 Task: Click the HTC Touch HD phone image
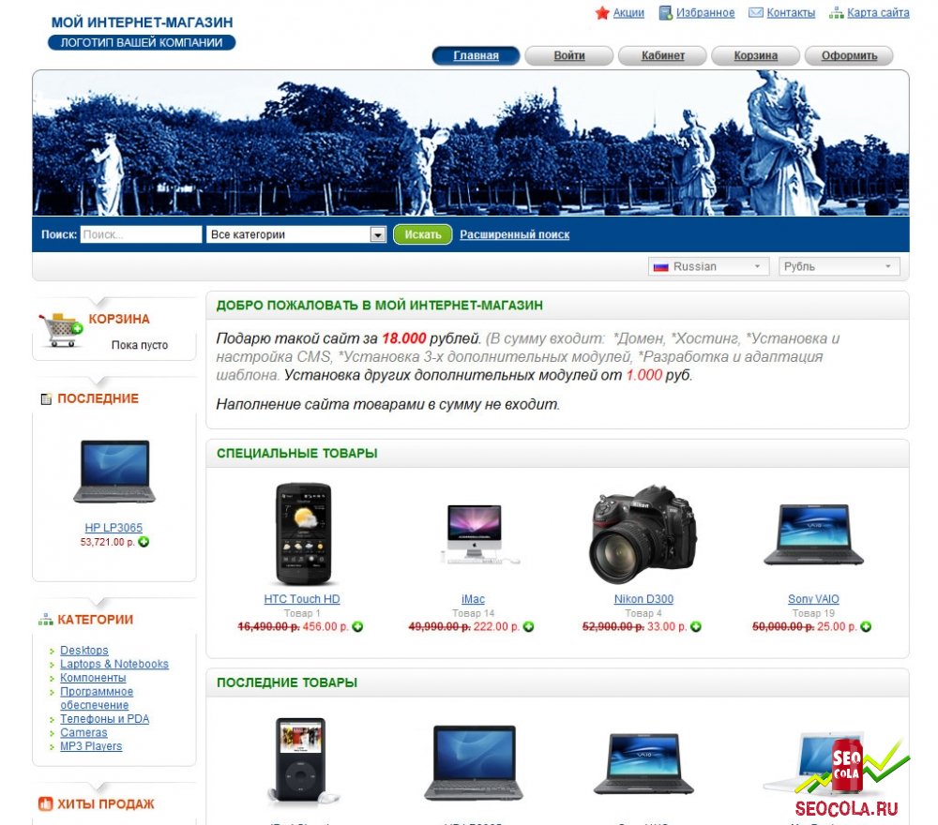tap(303, 533)
